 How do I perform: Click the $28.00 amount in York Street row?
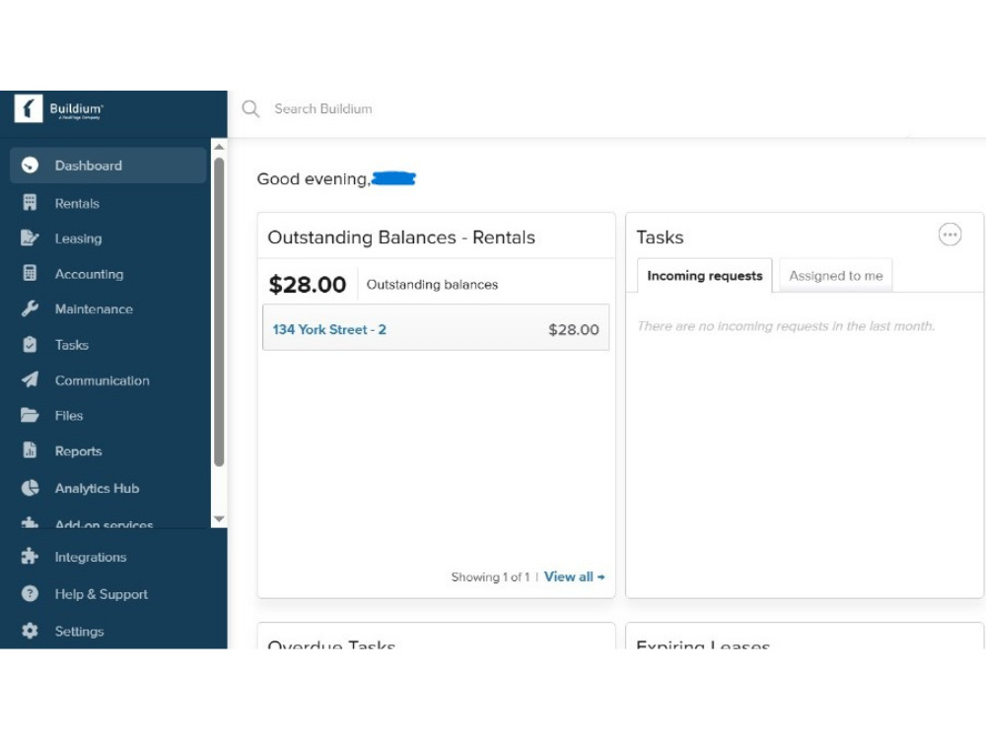coord(574,329)
